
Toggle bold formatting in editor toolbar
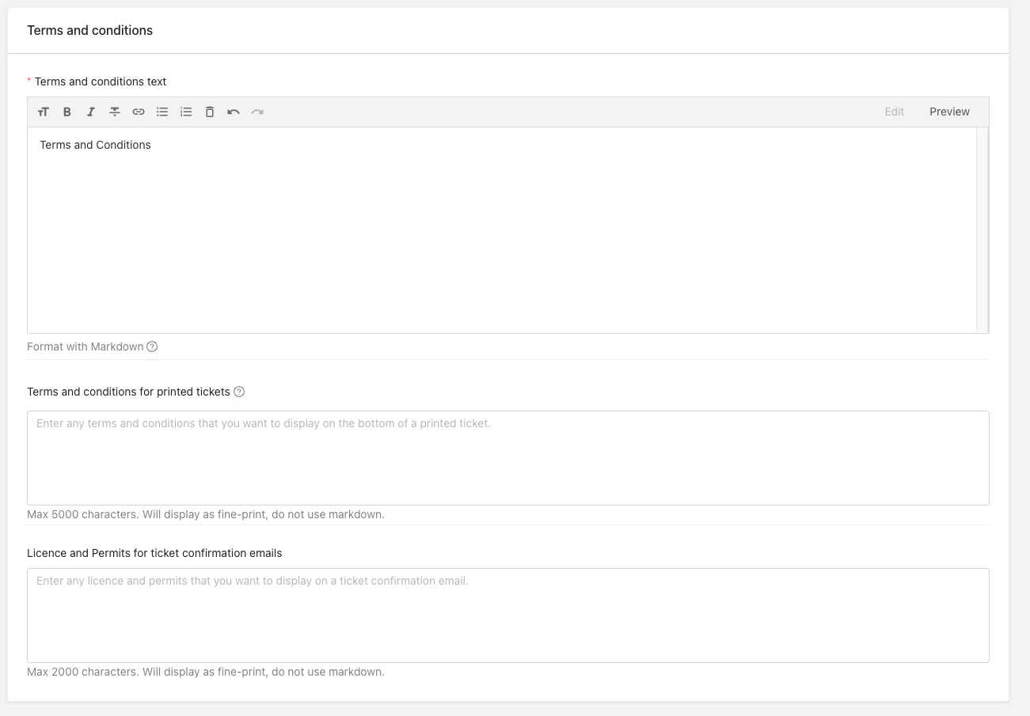pyautogui.click(x=67, y=112)
